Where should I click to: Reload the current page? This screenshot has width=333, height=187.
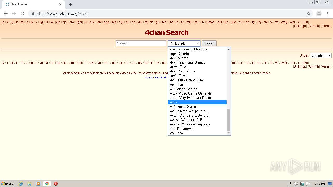pyautogui.click(x=22, y=14)
